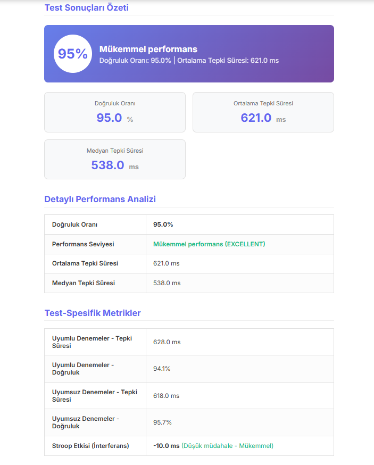Click the Performans Seviyesi row label
The height and width of the screenshot is (465, 374).
point(83,244)
